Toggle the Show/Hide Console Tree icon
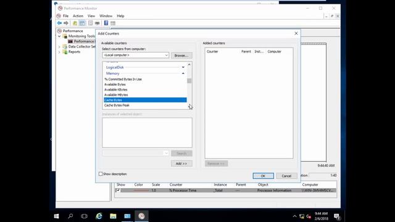Viewport: 395px width, 222px height. tap(82, 23)
